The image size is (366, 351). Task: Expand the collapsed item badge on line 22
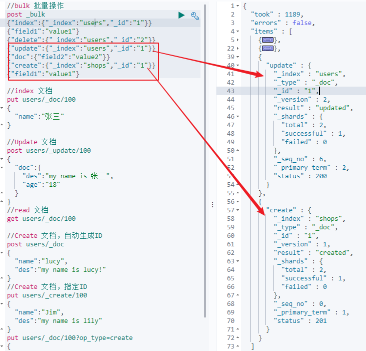267,49
